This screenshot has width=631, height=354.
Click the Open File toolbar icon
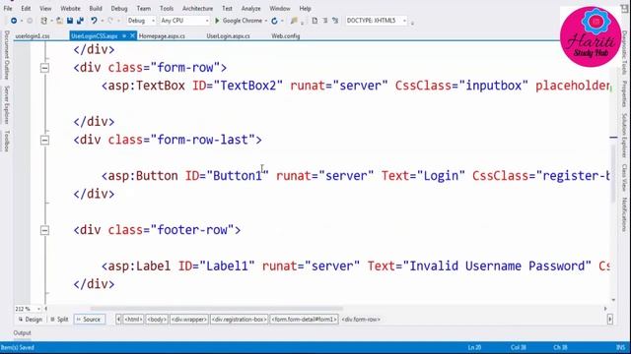[x=59, y=21]
